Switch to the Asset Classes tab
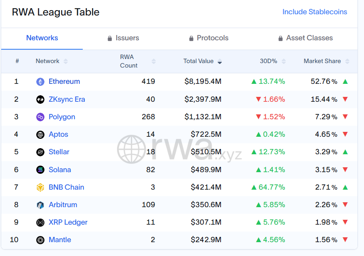364x256 pixels. (x=305, y=38)
